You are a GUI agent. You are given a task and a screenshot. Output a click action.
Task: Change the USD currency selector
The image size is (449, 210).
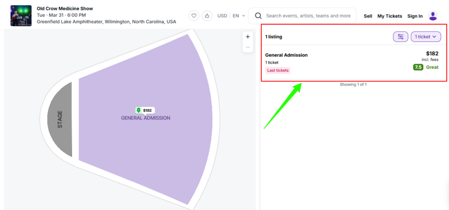coord(222,16)
